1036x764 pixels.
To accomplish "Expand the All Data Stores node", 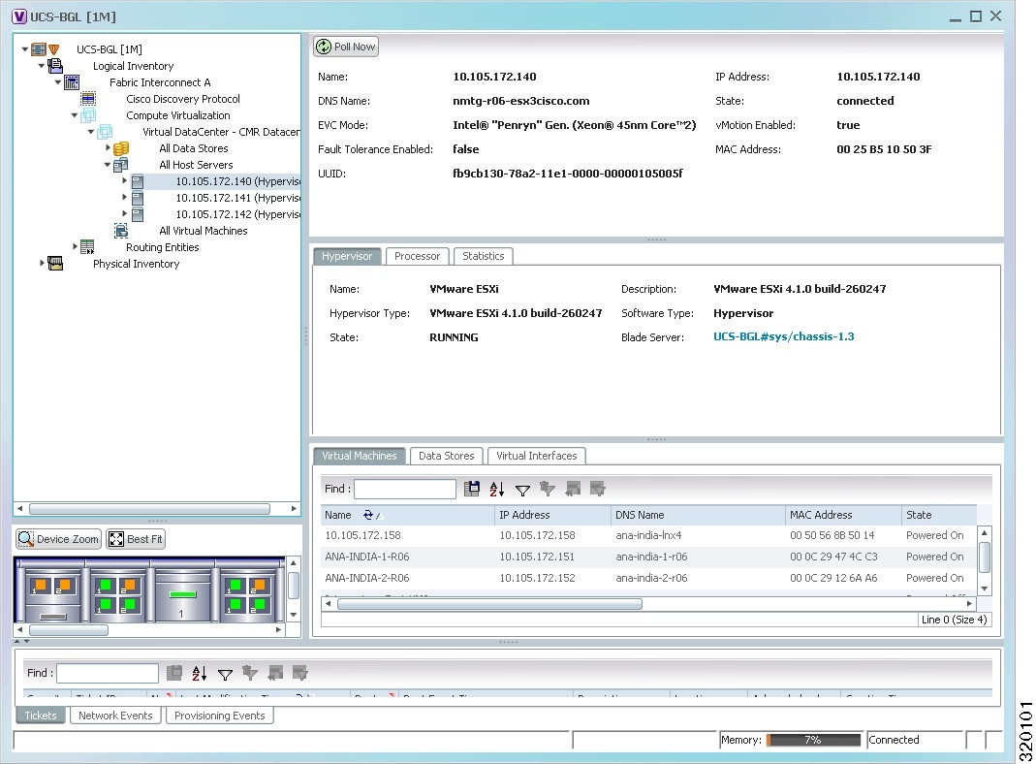I will click(108, 147).
